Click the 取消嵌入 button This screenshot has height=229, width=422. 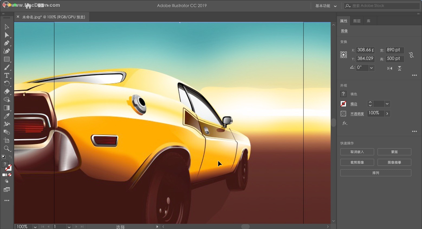(x=357, y=152)
